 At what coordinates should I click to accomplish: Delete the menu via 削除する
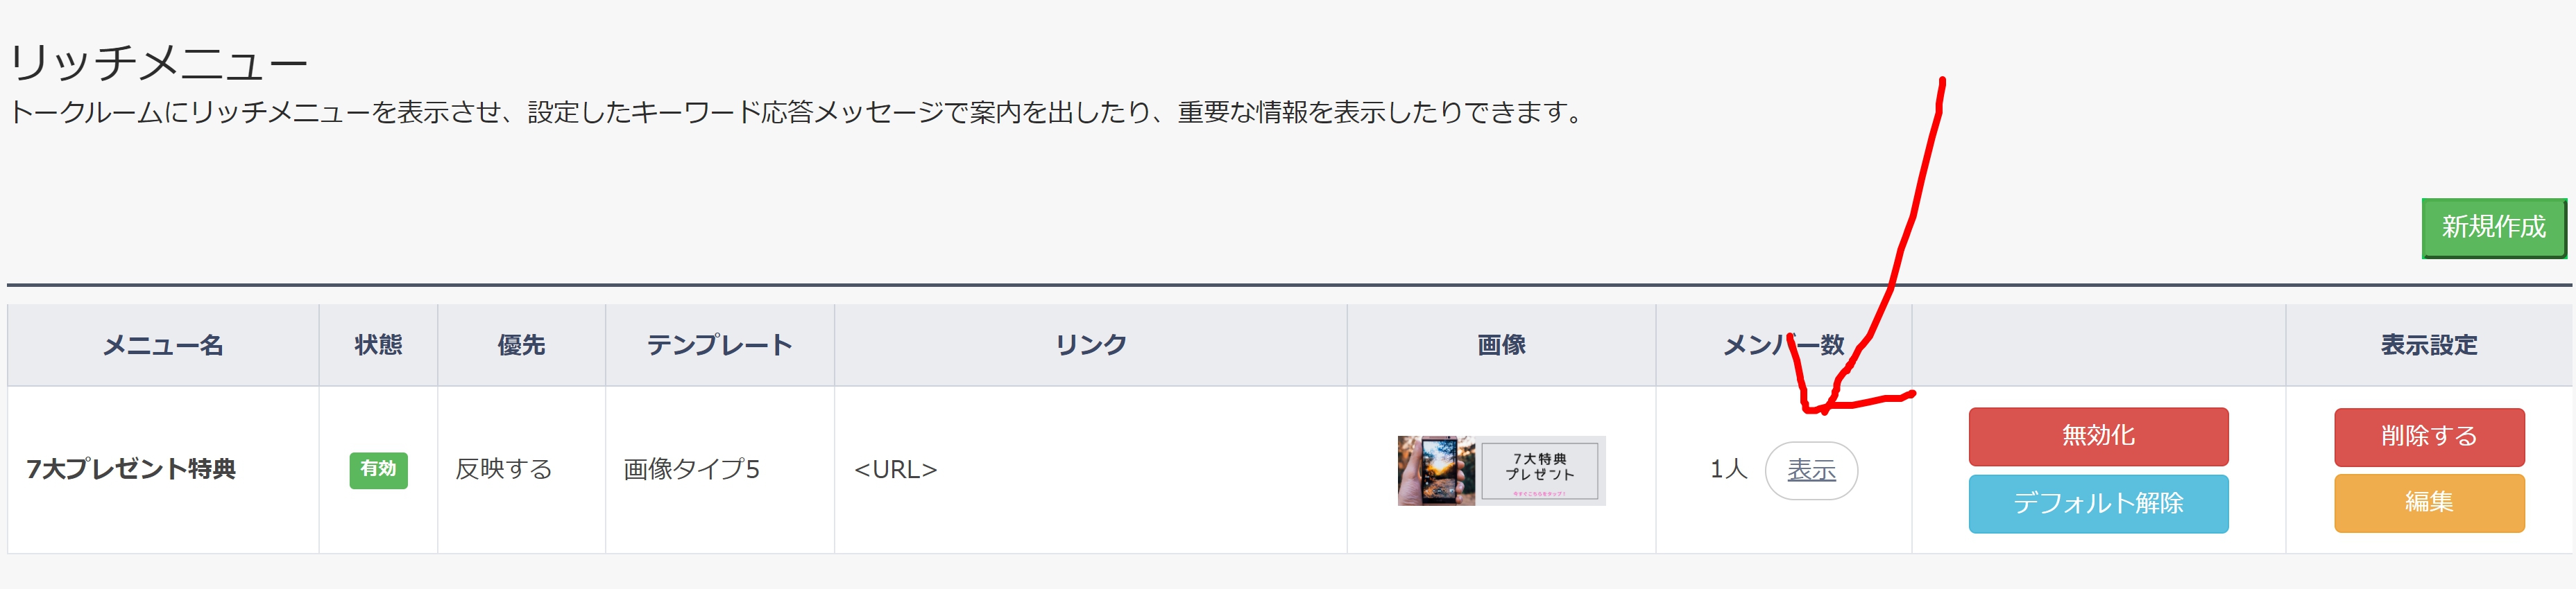pos(2429,437)
